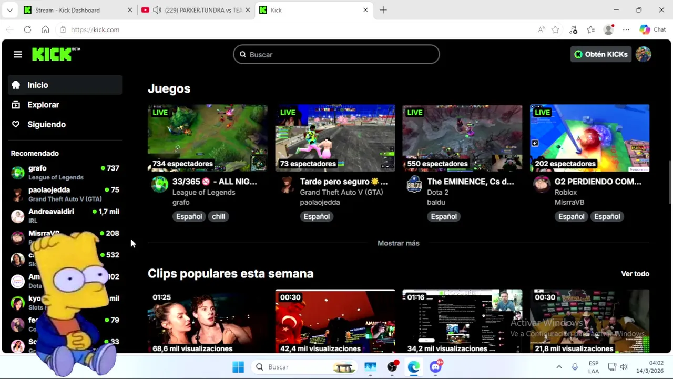The height and width of the screenshot is (379, 673).
Task: Open Microsoft Edge in the taskbar
Action: pyautogui.click(x=414, y=367)
